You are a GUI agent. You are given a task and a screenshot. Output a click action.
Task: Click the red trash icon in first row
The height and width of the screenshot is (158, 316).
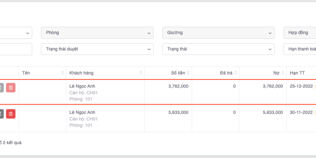pyautogui.click(x=11, y=88)
